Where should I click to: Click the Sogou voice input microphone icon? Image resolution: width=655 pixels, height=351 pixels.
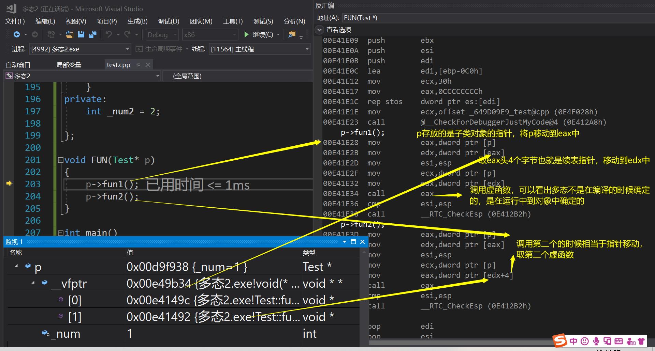596,341
